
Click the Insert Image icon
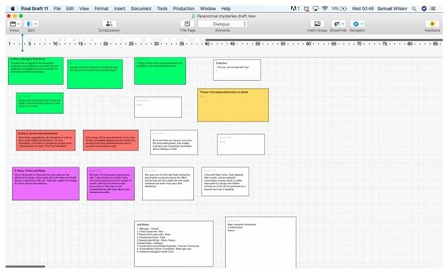coord(317,24)
